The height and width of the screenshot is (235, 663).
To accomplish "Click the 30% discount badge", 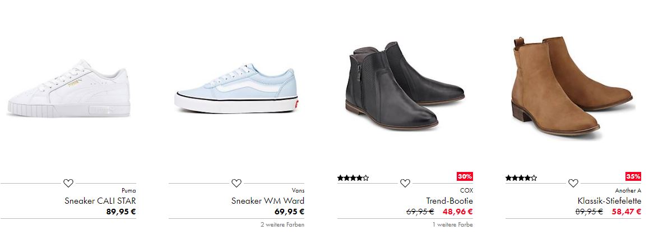I will 465,176.
